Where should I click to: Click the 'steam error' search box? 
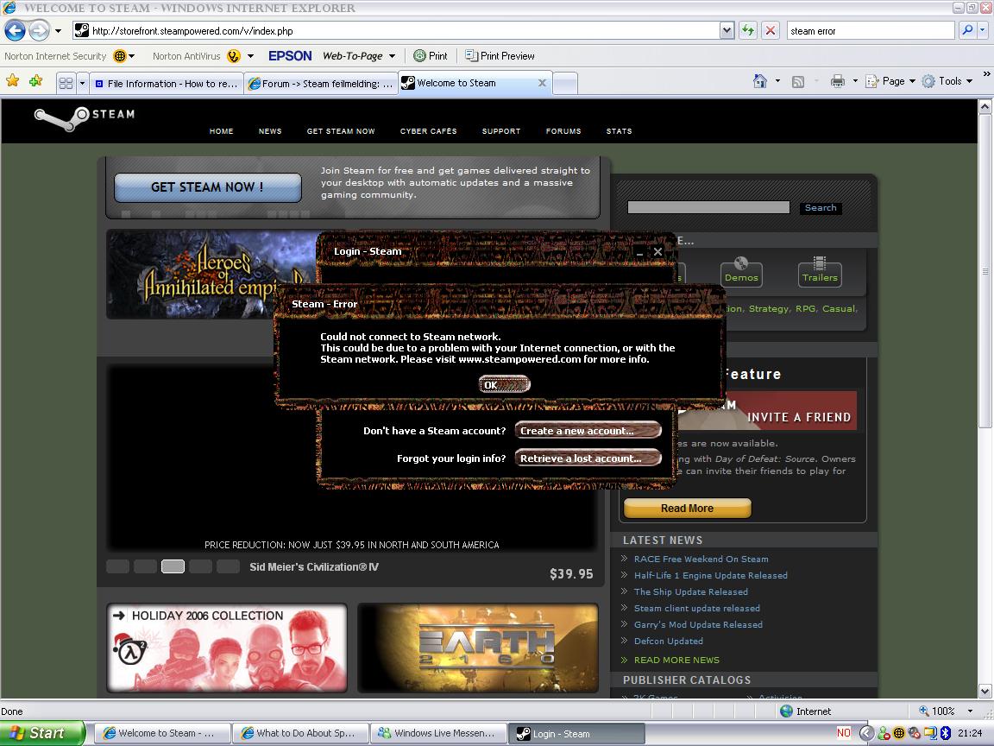871,30
